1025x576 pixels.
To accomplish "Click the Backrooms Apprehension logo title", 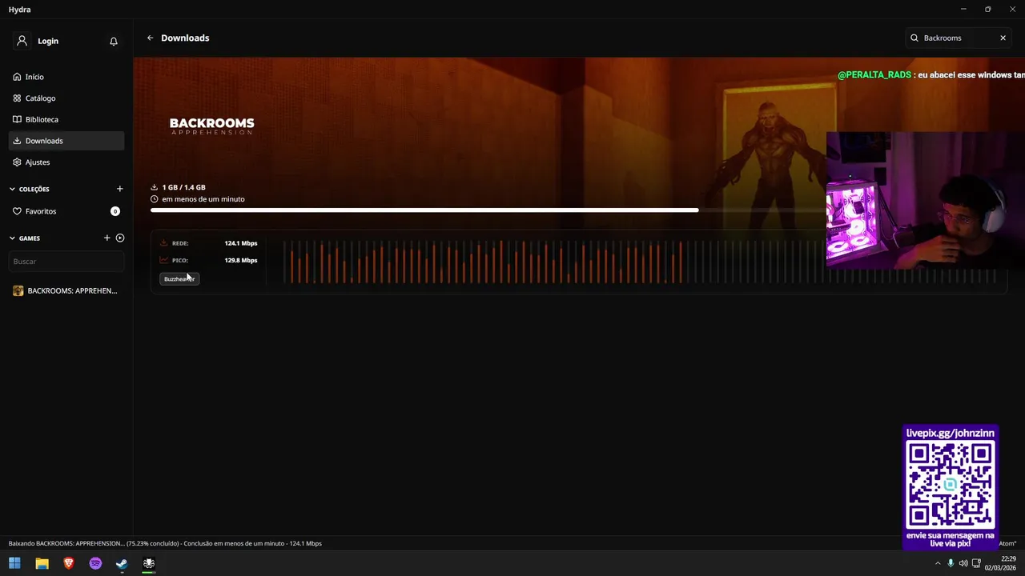I will (212, 126).
